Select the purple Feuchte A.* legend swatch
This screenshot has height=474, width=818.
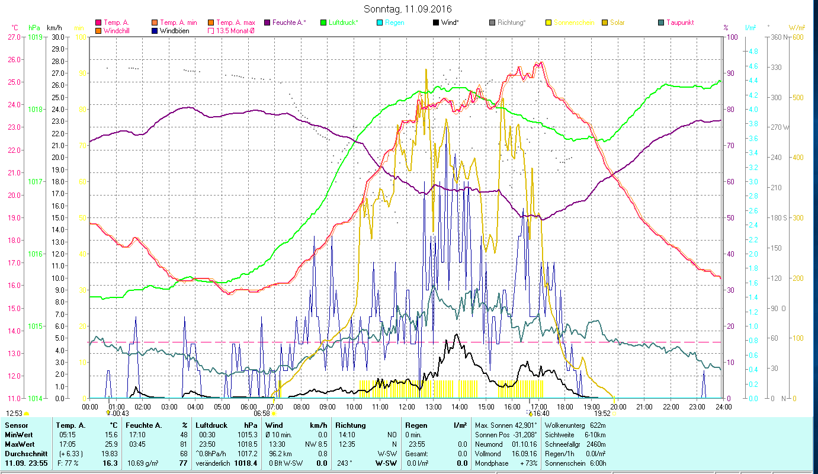coord(267,23)
